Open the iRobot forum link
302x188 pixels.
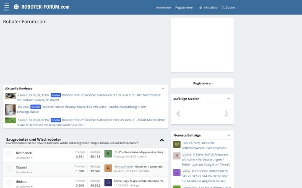[x=21, y=182]
